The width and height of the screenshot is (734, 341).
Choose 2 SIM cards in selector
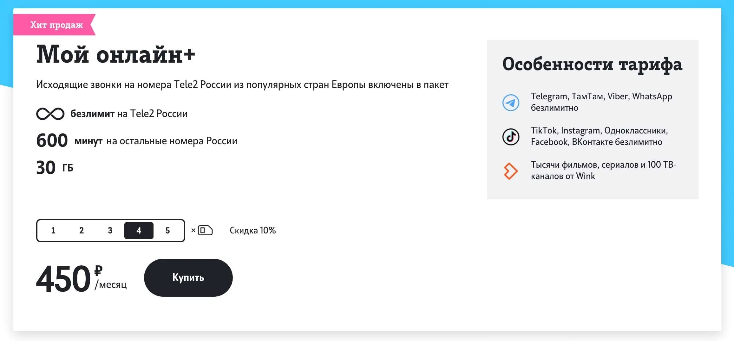[x=82, y=231]
